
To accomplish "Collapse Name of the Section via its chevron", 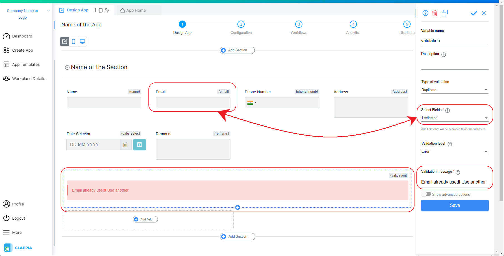I will tap(67, 67).
